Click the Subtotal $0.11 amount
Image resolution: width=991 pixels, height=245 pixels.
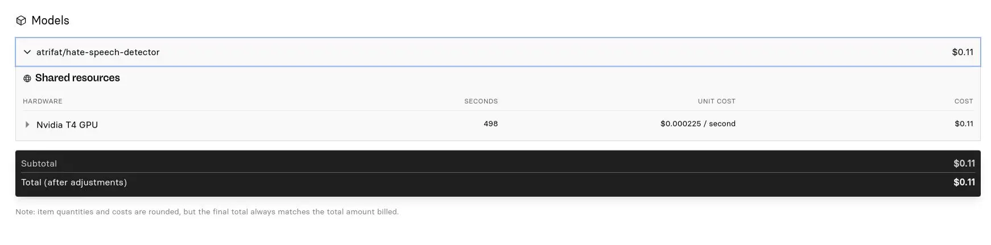click(x=964, y=163)
